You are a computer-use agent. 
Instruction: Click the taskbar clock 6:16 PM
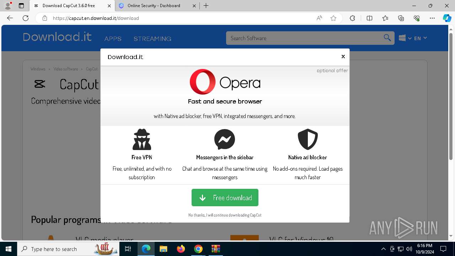tap(425, 246)
